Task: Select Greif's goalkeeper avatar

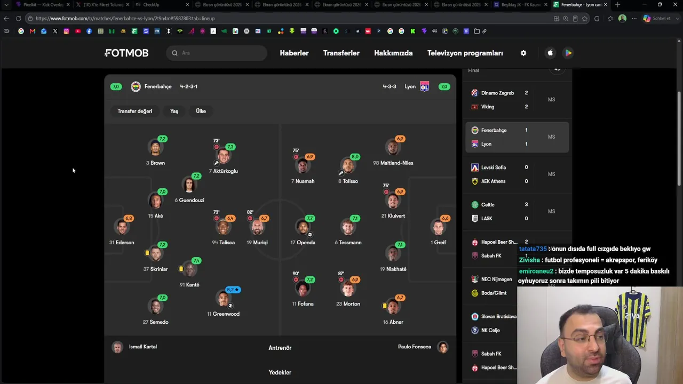Action: (x=438, y=227)
